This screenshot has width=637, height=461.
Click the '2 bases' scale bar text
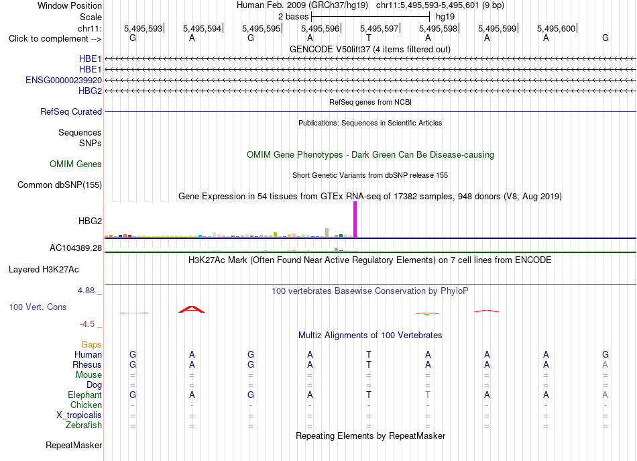click(x=293, y=17)
